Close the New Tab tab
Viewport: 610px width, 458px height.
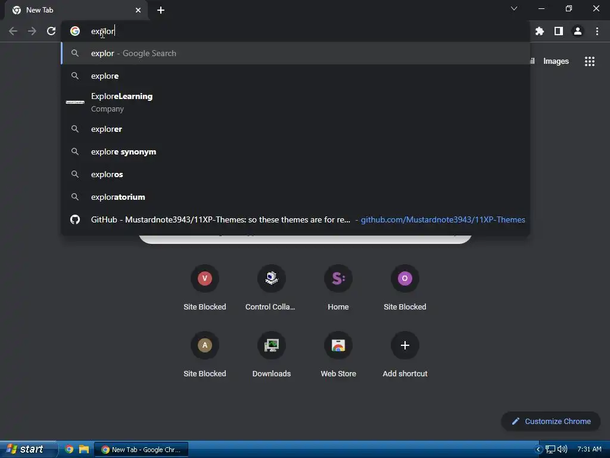[x=138, y=10]
